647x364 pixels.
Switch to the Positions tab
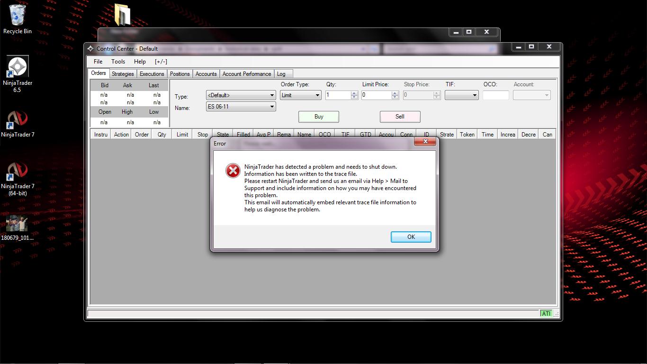pos(180,74)
